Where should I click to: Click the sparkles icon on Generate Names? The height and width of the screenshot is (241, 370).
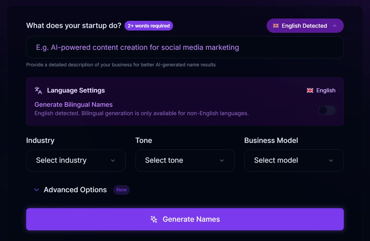154,219
